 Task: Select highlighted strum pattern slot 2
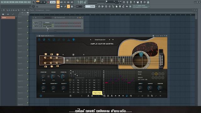tap(156, 74)
